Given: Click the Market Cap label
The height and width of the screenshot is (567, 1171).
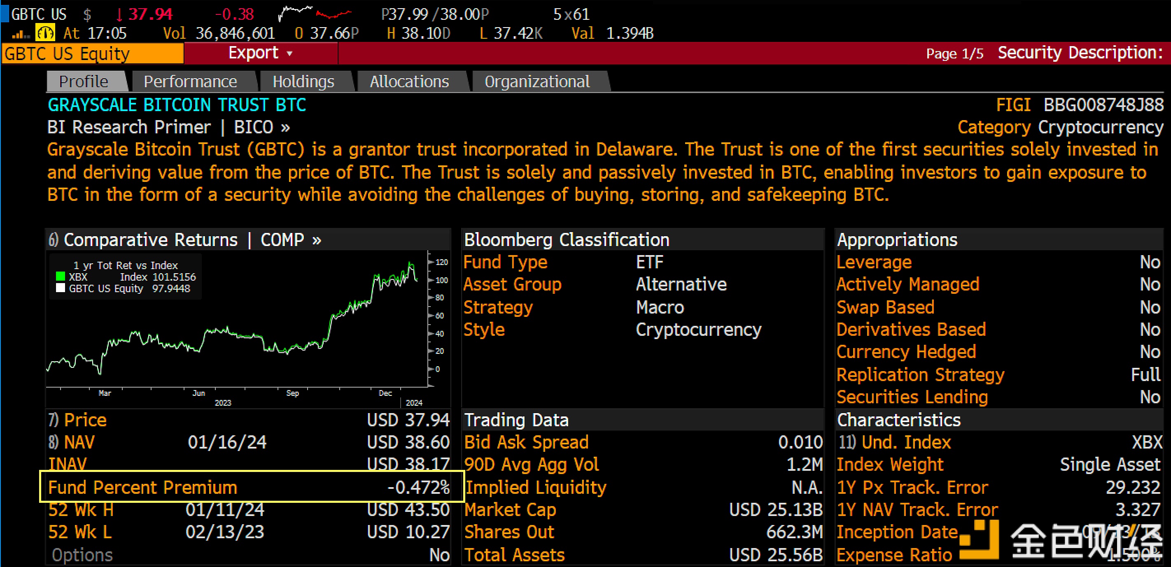Looking at the screenshot, I should [510, 509].
